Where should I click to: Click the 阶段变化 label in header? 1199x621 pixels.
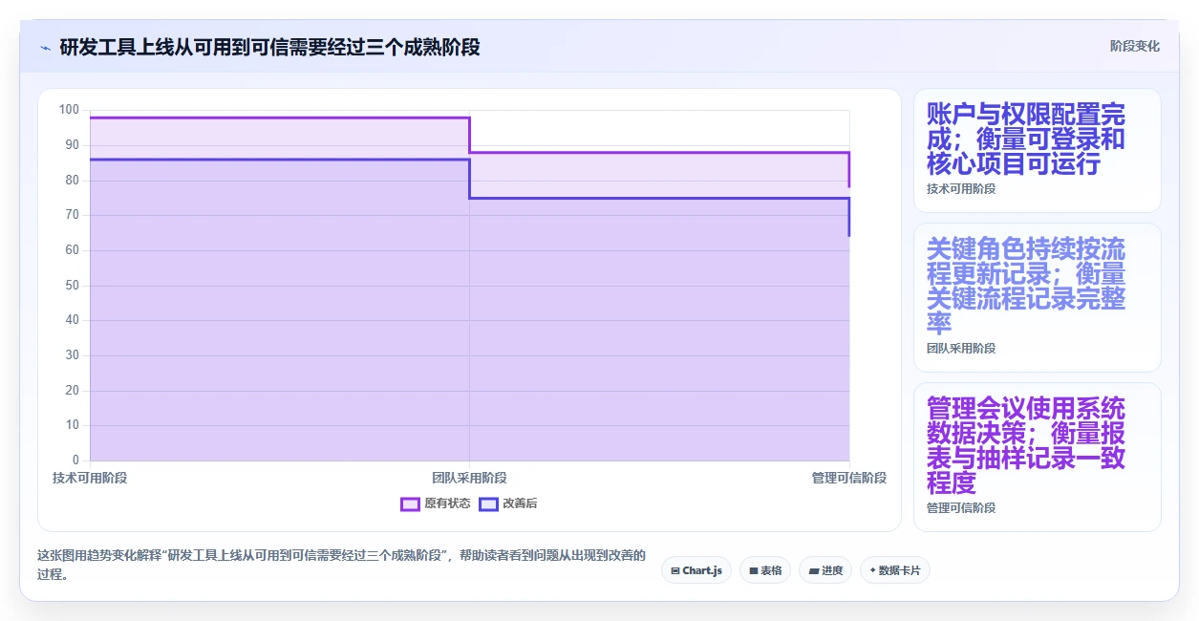(x=1135, y=46)
